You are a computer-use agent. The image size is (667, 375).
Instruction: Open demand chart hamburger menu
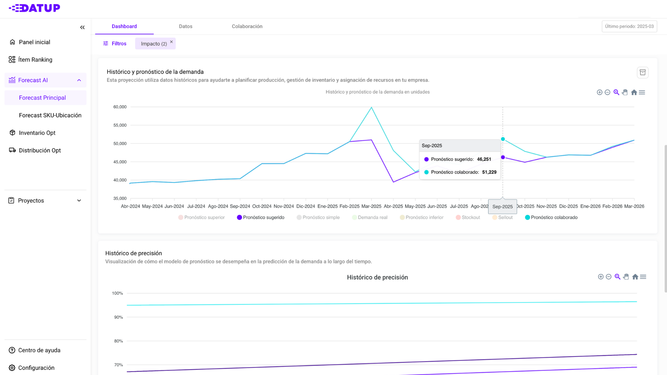click(x=642, y=92)
